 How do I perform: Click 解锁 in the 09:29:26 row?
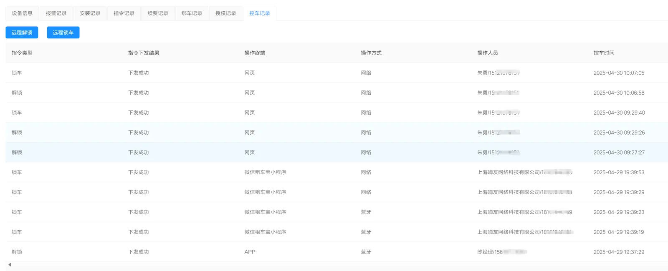pyautogui.click(x=17, y=133)
